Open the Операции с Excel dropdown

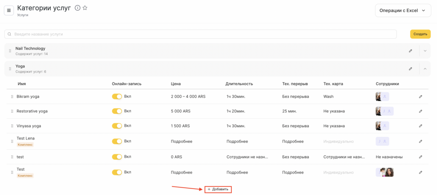402,11
